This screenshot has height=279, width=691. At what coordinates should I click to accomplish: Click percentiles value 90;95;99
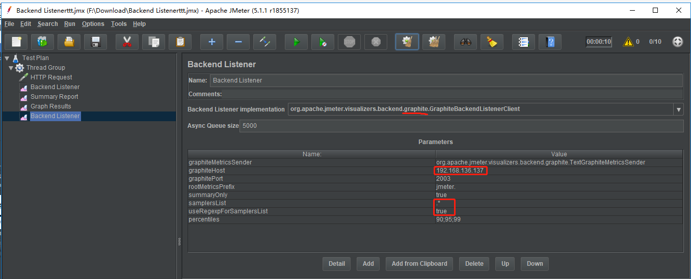pyautogui.click(x=559, y=219)
